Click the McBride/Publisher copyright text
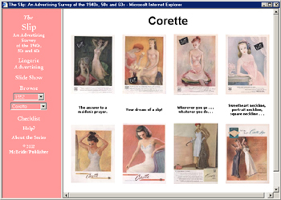Viewport: 281px width, 200px height. (29, 149)
